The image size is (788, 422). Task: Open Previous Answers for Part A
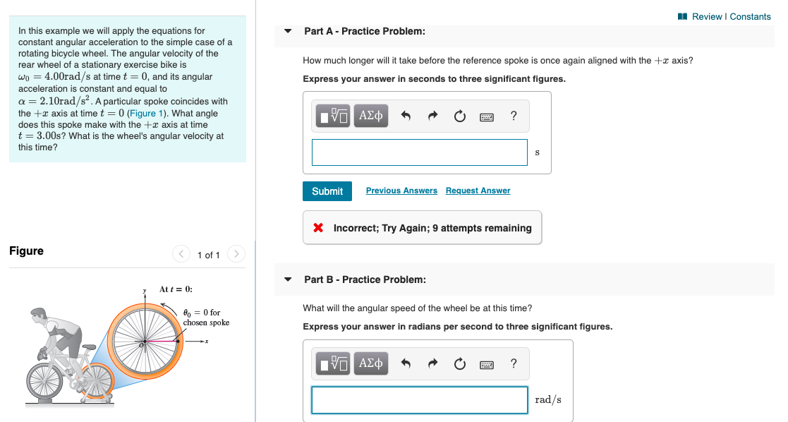pyautogui.click(x=401, y=191)
